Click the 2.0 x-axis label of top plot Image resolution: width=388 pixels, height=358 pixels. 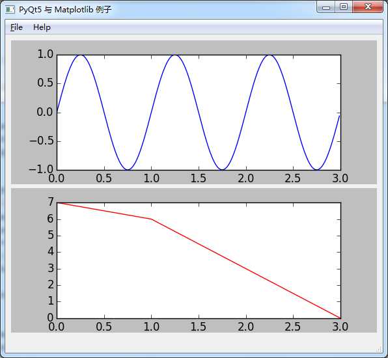245,178
